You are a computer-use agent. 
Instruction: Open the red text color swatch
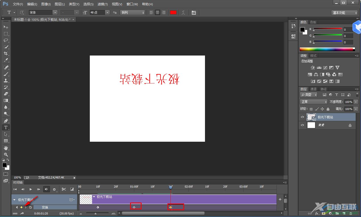coord(173,12)
